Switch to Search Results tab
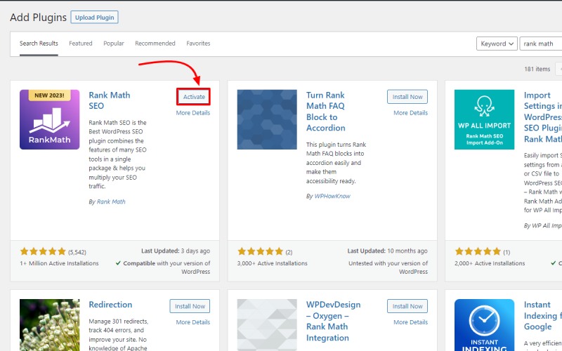 tap(39, 44)
